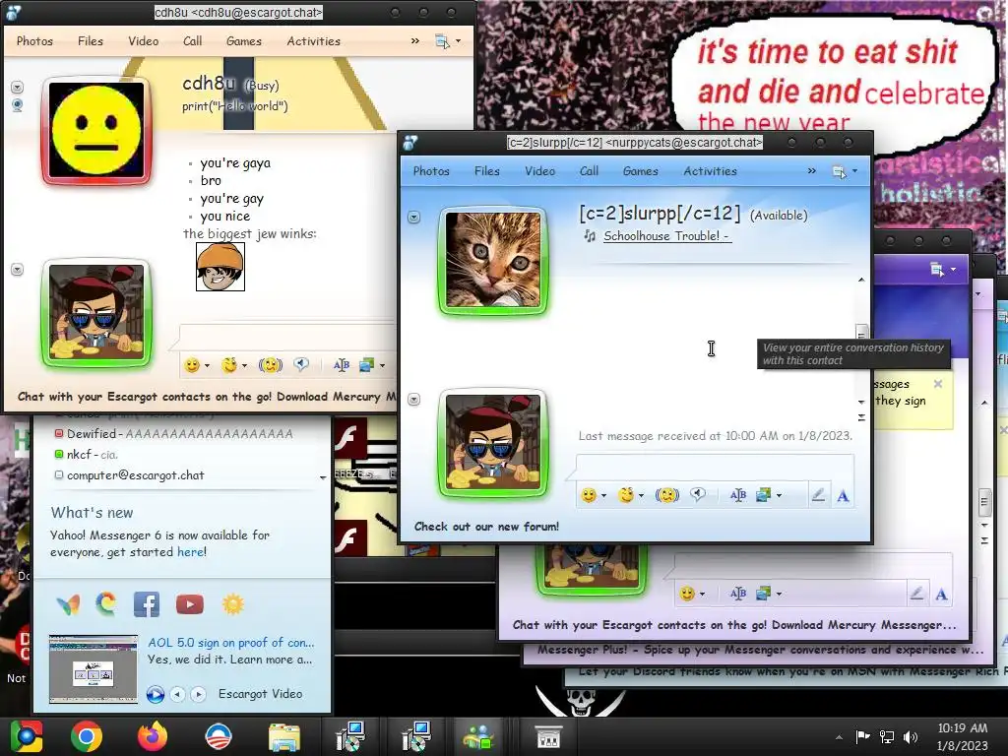Open File Explorer from the taskbar
Screen dimensions: 1008x756
point(283,737)
